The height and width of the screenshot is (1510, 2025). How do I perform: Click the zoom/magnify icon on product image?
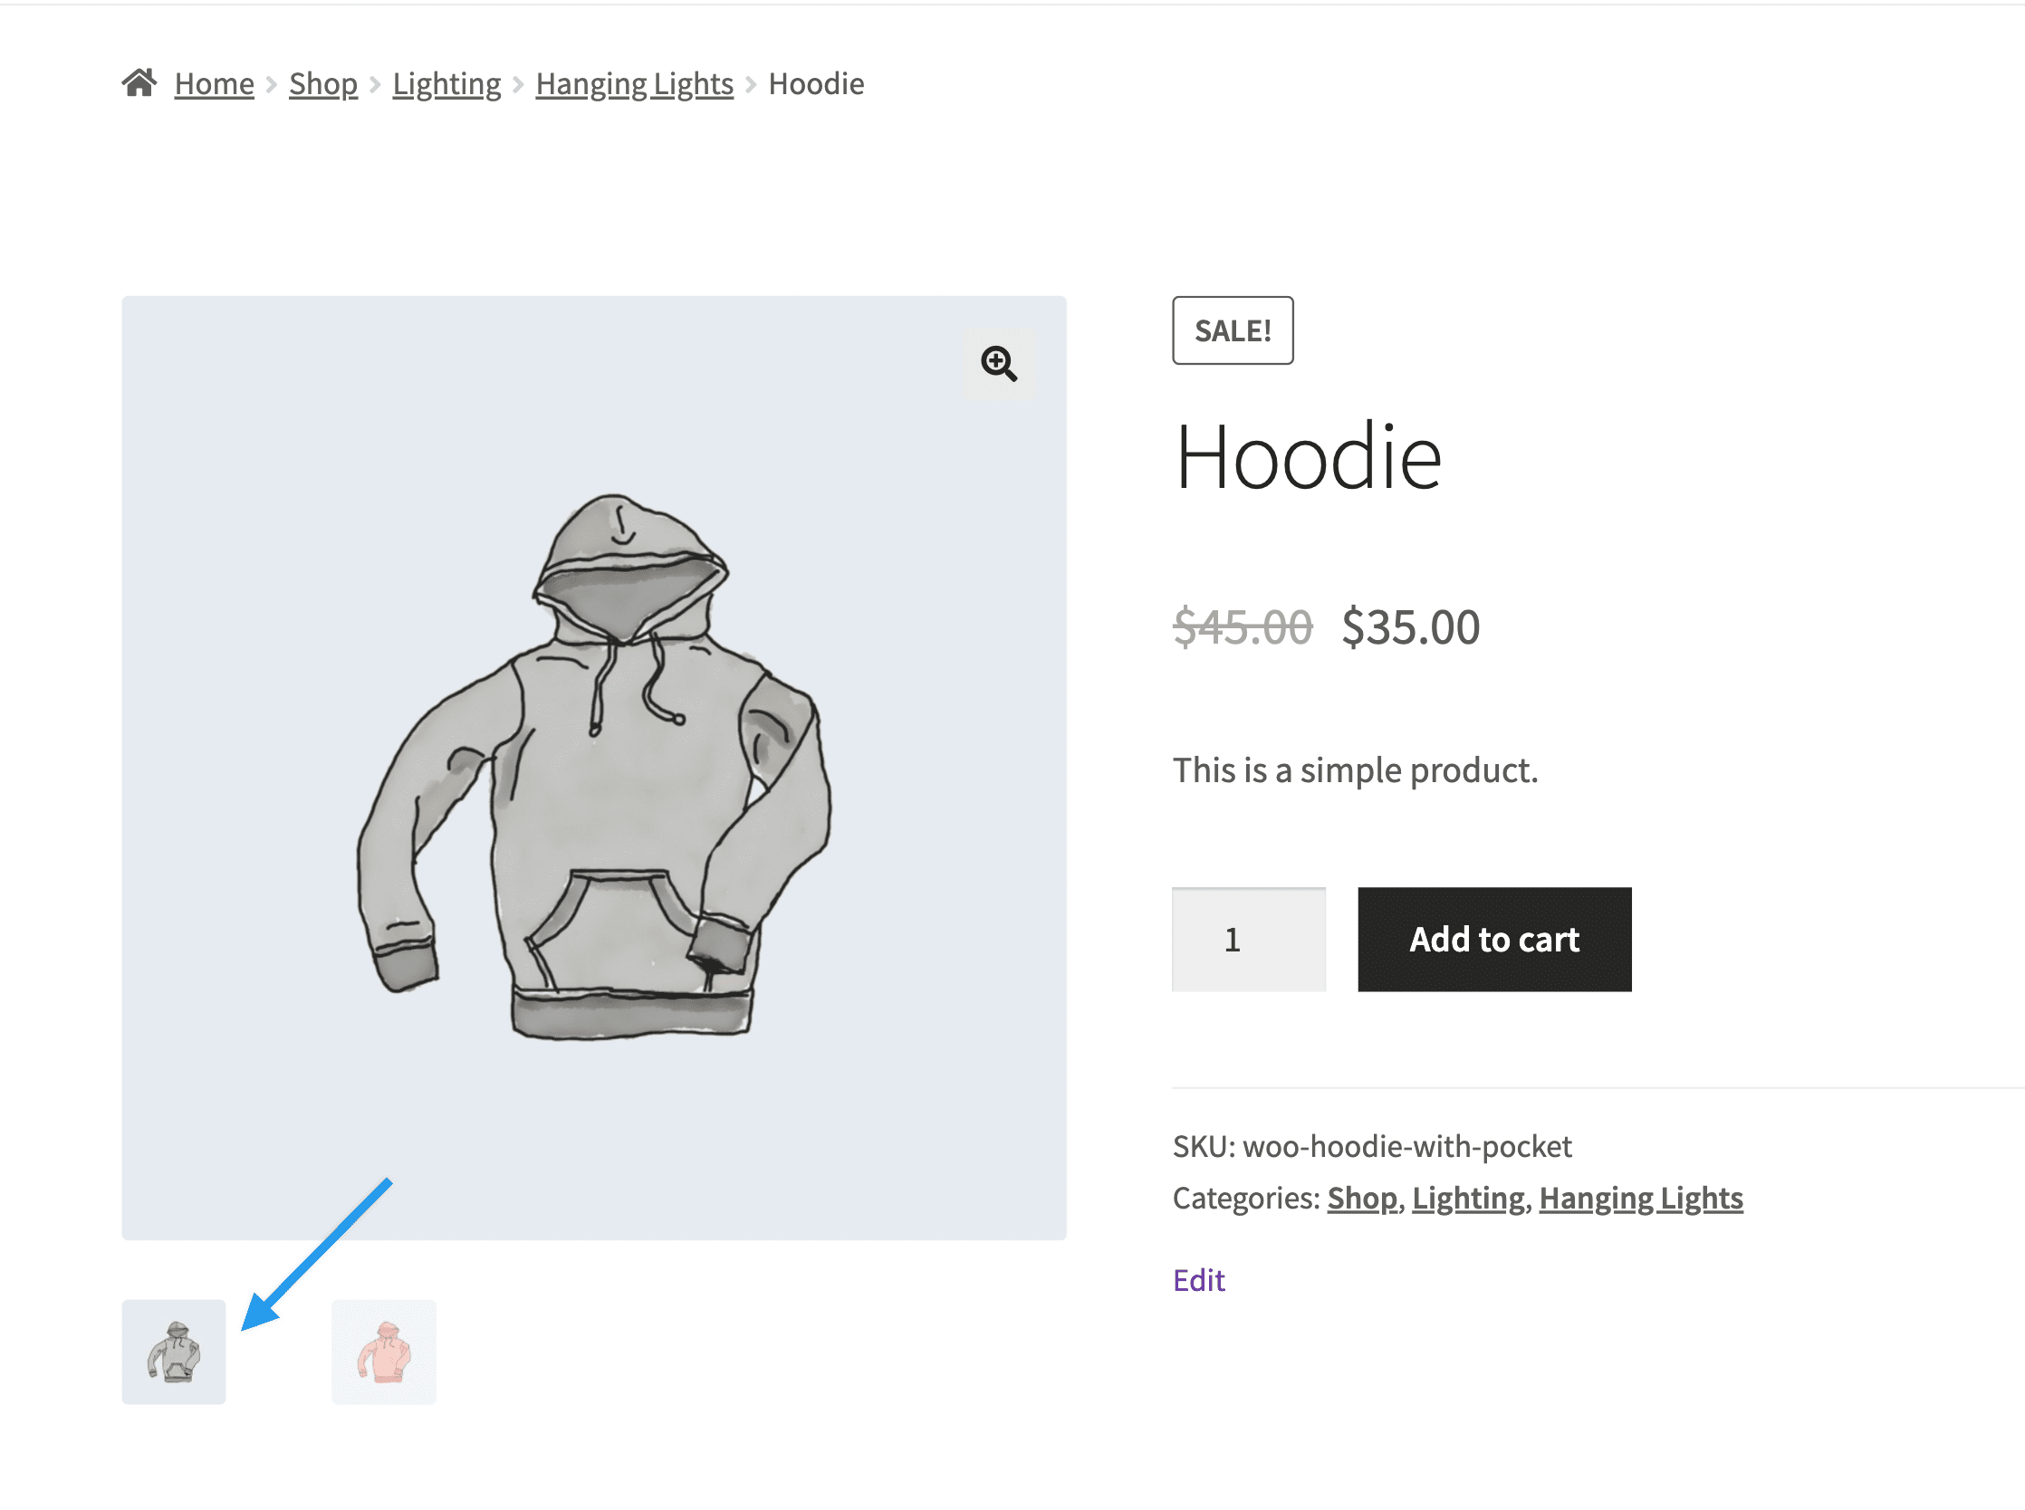point(998,363)
